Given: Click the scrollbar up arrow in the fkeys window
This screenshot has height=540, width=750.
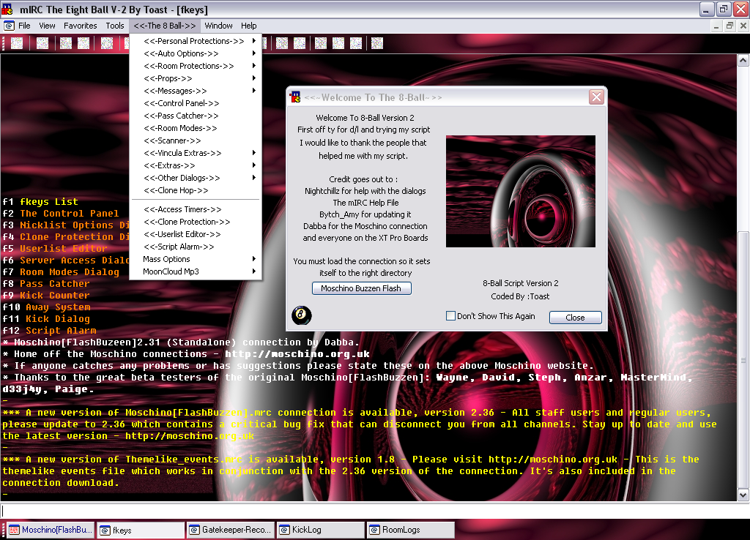Looking at the screenshot, I should pyautogui.click(x=743, y=60).
